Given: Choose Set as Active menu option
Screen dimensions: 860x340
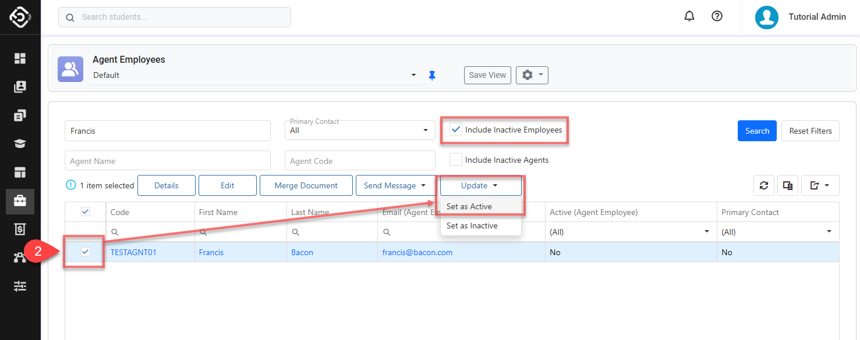Looking at the screenshot, I should (x=469, y=206).
